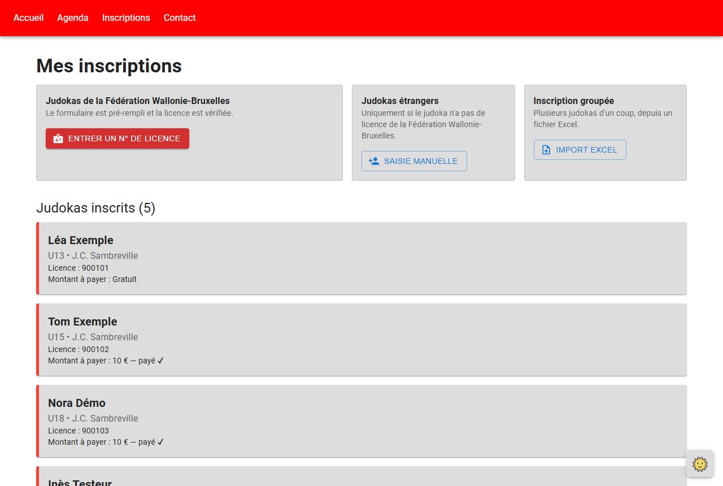Click the text Licence : 900103
The image size is (723, 486).
pyautogui.click(x=79, y=431)
